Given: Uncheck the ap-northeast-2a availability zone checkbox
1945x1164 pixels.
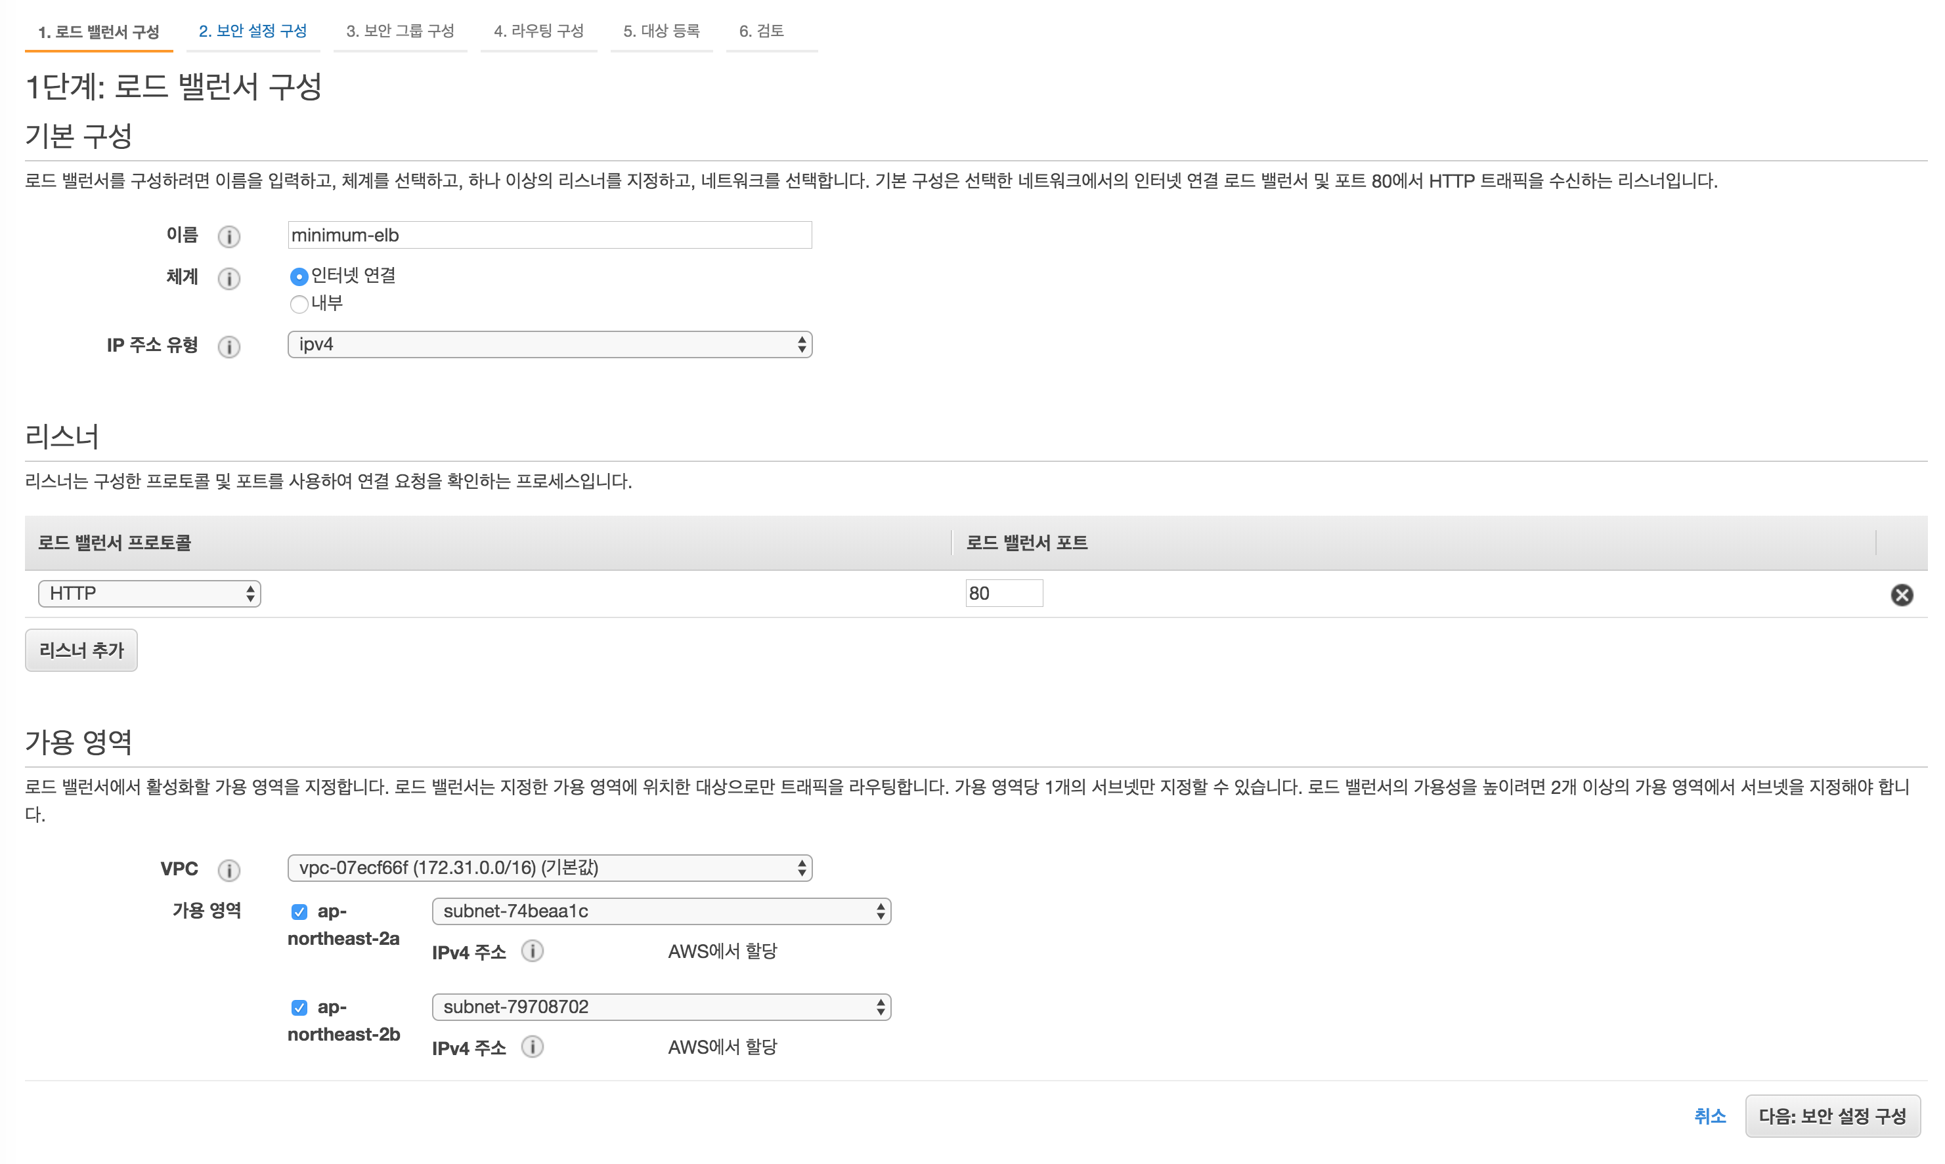Looking at the screenshot, I should [x=299, y=911].
